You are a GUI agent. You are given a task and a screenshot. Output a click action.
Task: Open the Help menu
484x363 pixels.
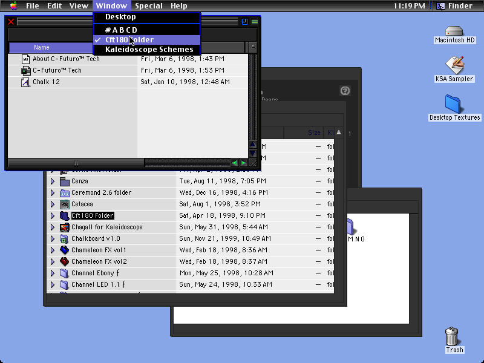tap(179, 5)
